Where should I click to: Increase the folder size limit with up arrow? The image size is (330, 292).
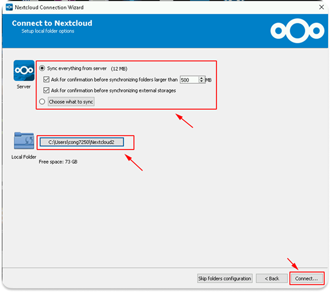202,78
